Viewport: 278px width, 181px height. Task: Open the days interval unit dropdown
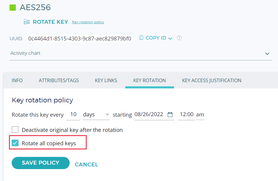[96, 115]
